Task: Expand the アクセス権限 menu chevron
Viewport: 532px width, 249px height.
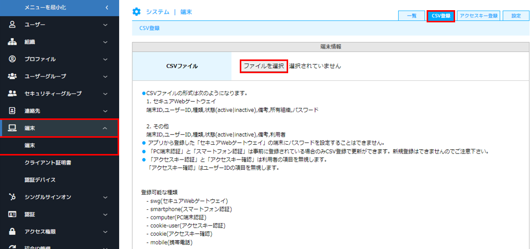Action: click(105, 232)
